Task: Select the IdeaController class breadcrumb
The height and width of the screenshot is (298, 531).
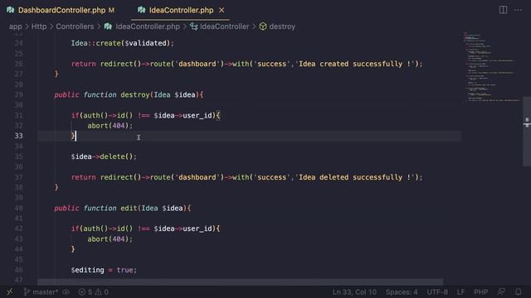Action: pos(224,26)
